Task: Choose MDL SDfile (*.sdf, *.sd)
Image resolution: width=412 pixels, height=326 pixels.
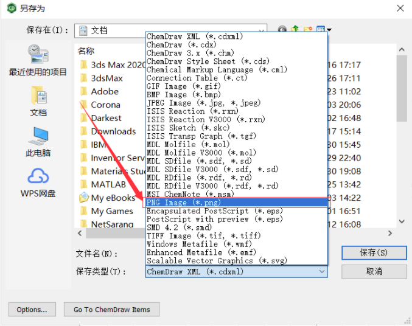Action: click(237, 161)
